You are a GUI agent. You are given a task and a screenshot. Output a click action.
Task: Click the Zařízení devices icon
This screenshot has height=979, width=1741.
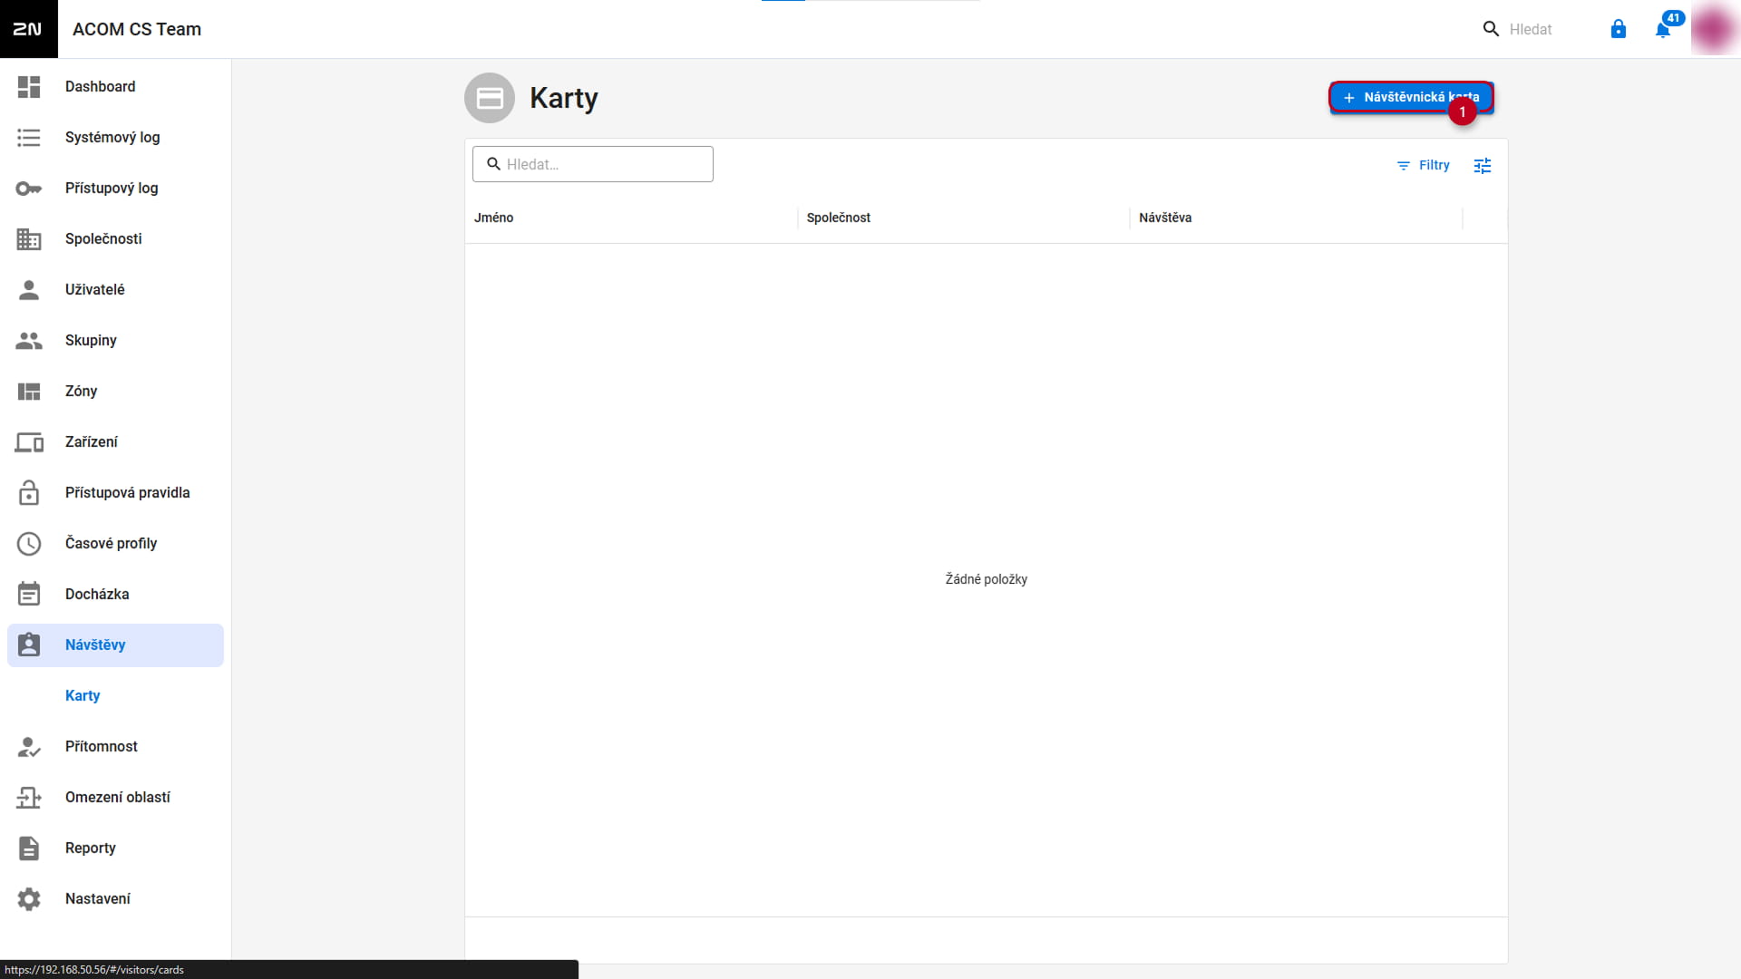tap(29, 442)
